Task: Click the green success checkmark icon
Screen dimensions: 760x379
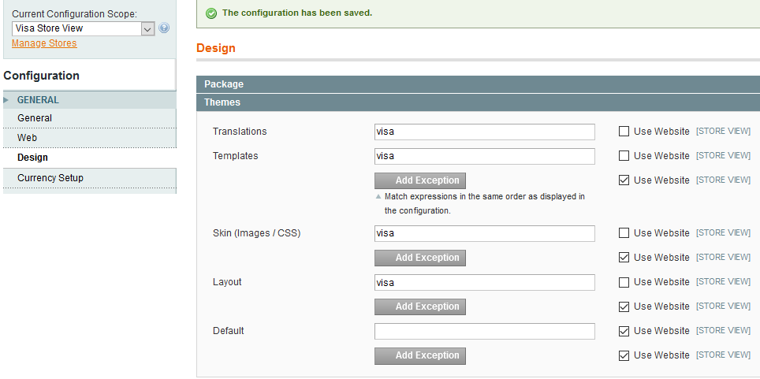Action: click(211, 13)
